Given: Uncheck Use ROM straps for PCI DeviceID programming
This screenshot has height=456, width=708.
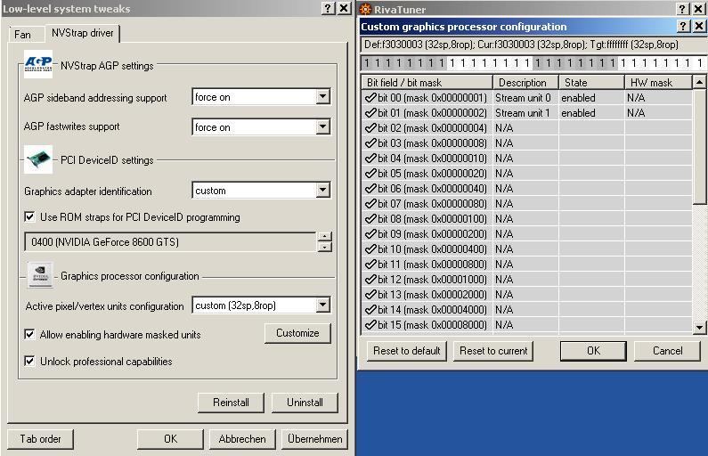Looking at the screenshot, I should click(29, 217).
